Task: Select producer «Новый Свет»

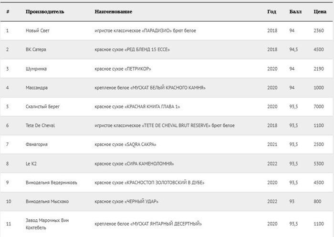Action: pyautogui.click(x=37, y=31)
